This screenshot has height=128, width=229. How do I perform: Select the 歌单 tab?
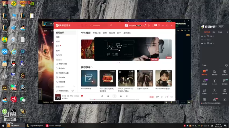(105, 33)
